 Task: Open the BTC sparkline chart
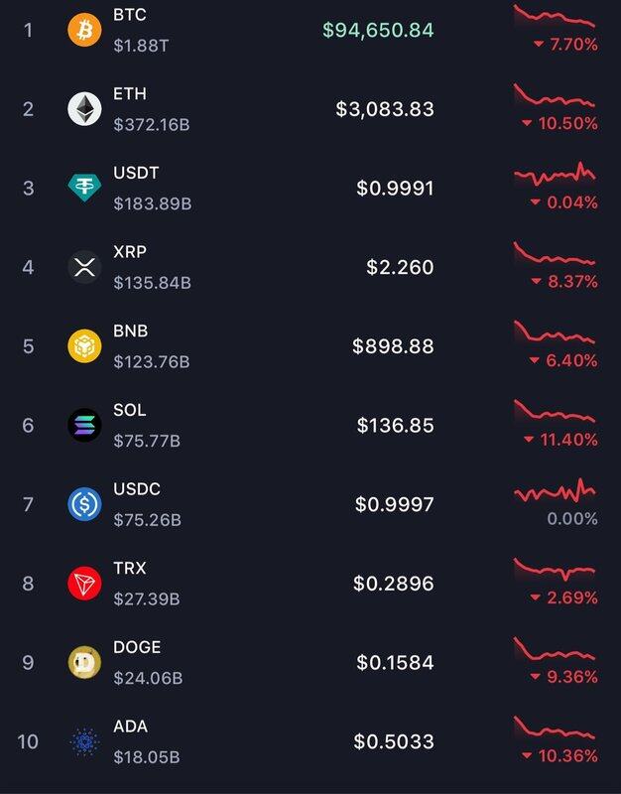click(555, 18)
